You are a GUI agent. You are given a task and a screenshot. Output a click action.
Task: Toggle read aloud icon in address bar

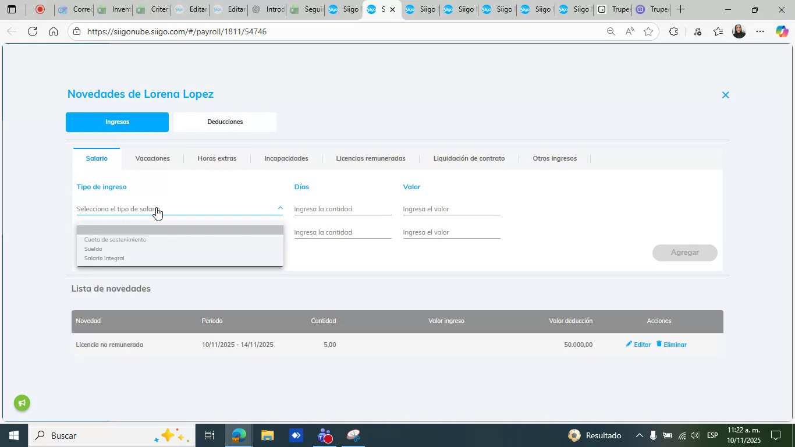click(630, 31)
